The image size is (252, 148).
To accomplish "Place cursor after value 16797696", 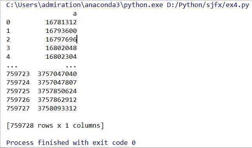I will (x=77, y=40).
